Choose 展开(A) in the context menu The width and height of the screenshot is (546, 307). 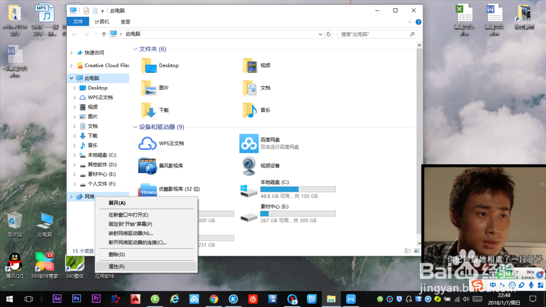[146, 203]
